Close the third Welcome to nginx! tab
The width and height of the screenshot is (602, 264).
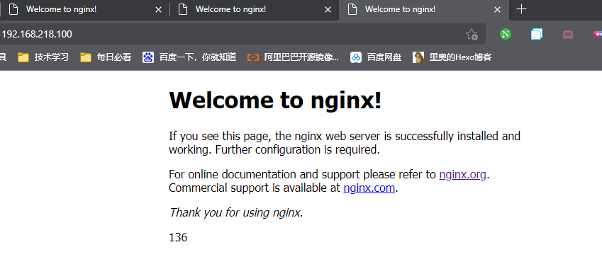click(x=497, y=10)
